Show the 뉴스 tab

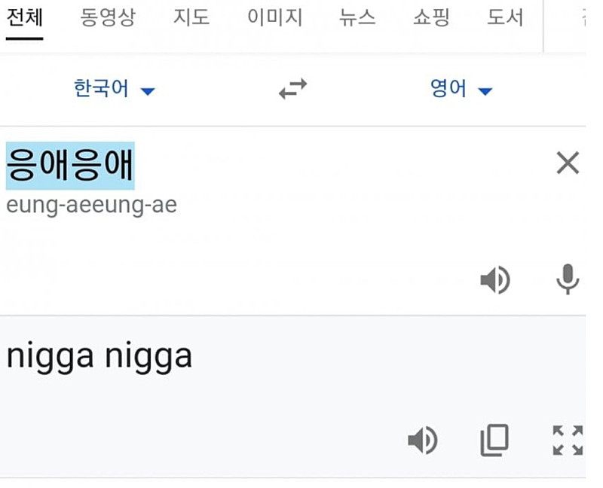(x=357, y=18)
